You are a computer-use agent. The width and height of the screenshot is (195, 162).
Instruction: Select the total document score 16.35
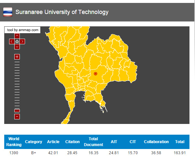pos(93,153)
